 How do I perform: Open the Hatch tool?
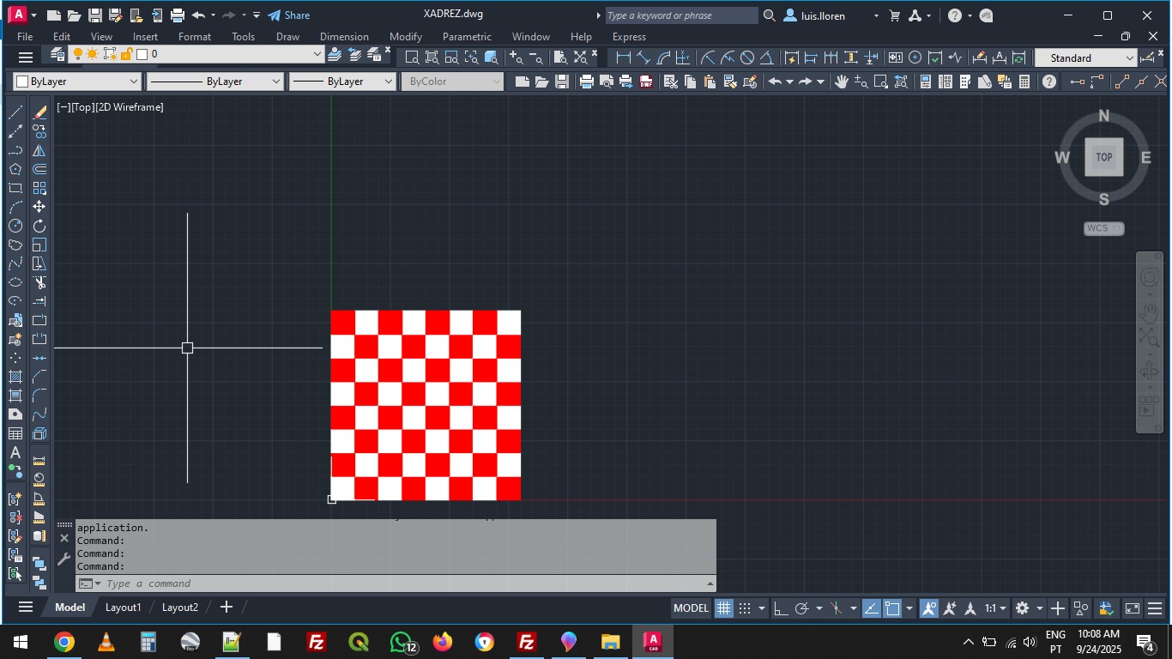[15, 377]
